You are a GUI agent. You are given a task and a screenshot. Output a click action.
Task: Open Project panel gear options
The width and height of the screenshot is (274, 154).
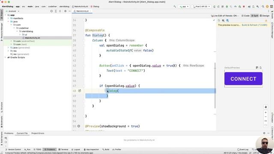click(x=66, y=11)
